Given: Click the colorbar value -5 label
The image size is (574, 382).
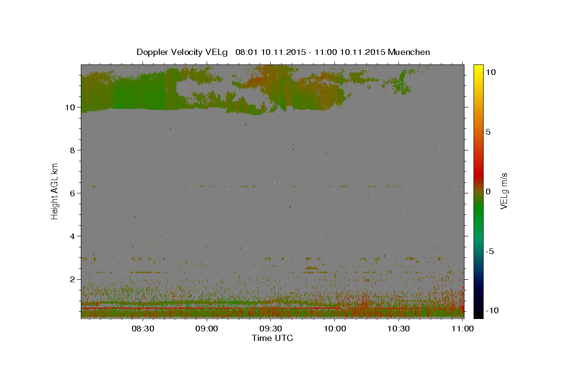Looking at the screenshot, I should click(489, 251).
